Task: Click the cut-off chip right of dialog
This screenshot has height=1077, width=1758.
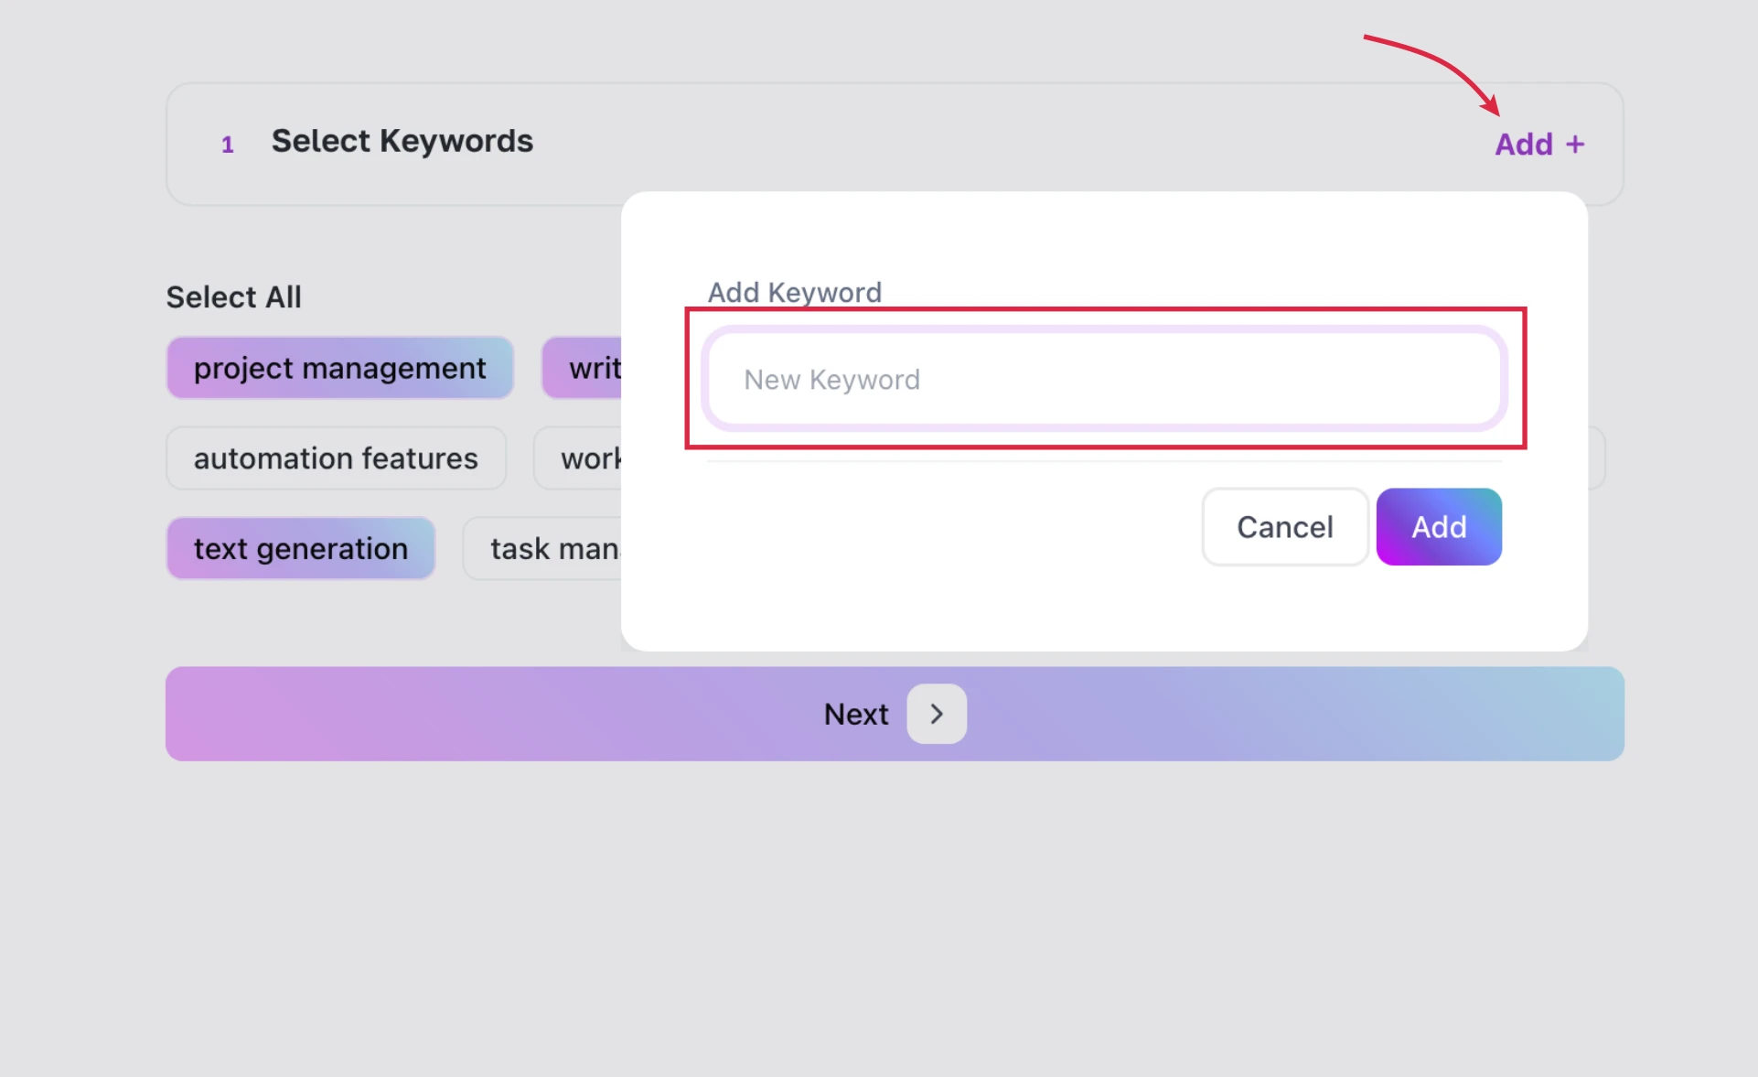Action: [x=1597, y=458]
